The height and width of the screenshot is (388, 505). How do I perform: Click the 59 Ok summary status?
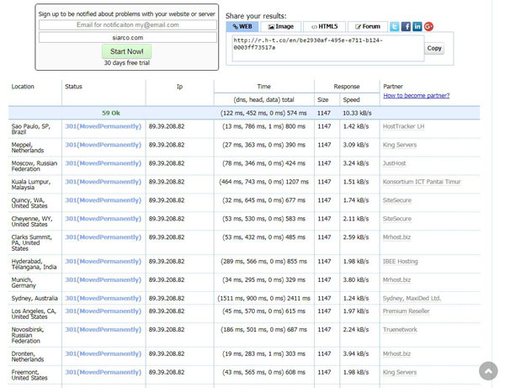click(x=111, y=113)
